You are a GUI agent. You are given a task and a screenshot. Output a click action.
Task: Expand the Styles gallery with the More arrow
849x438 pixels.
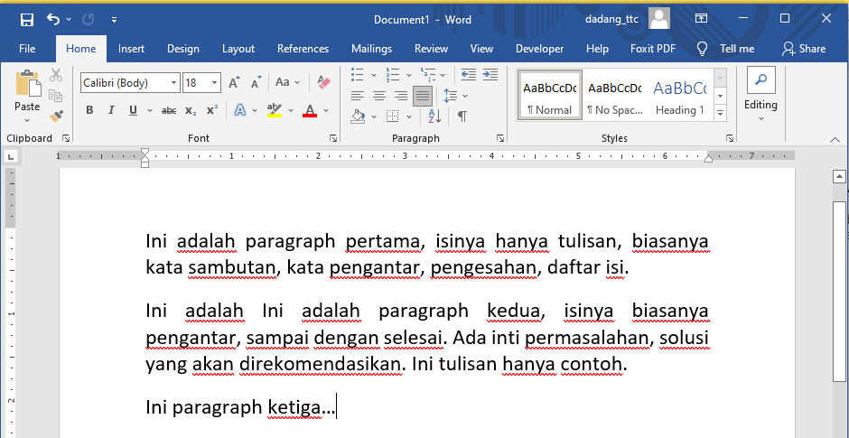coord(720,113)
